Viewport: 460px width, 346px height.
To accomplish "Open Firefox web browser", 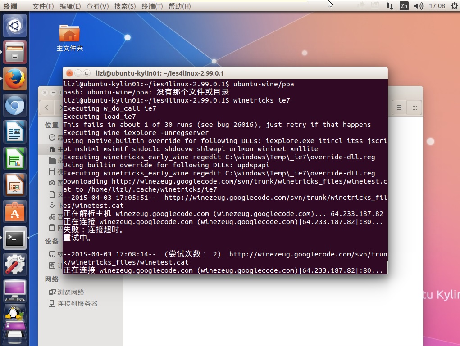I will click(15, 79).
